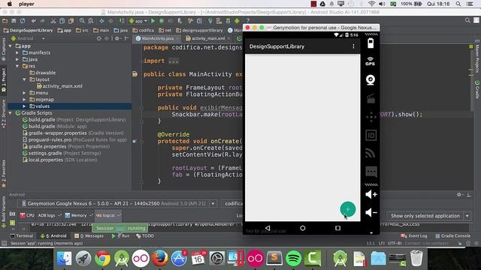
Task: Toggle the 2: Favorites side tool window
Action: click(3, 173)
